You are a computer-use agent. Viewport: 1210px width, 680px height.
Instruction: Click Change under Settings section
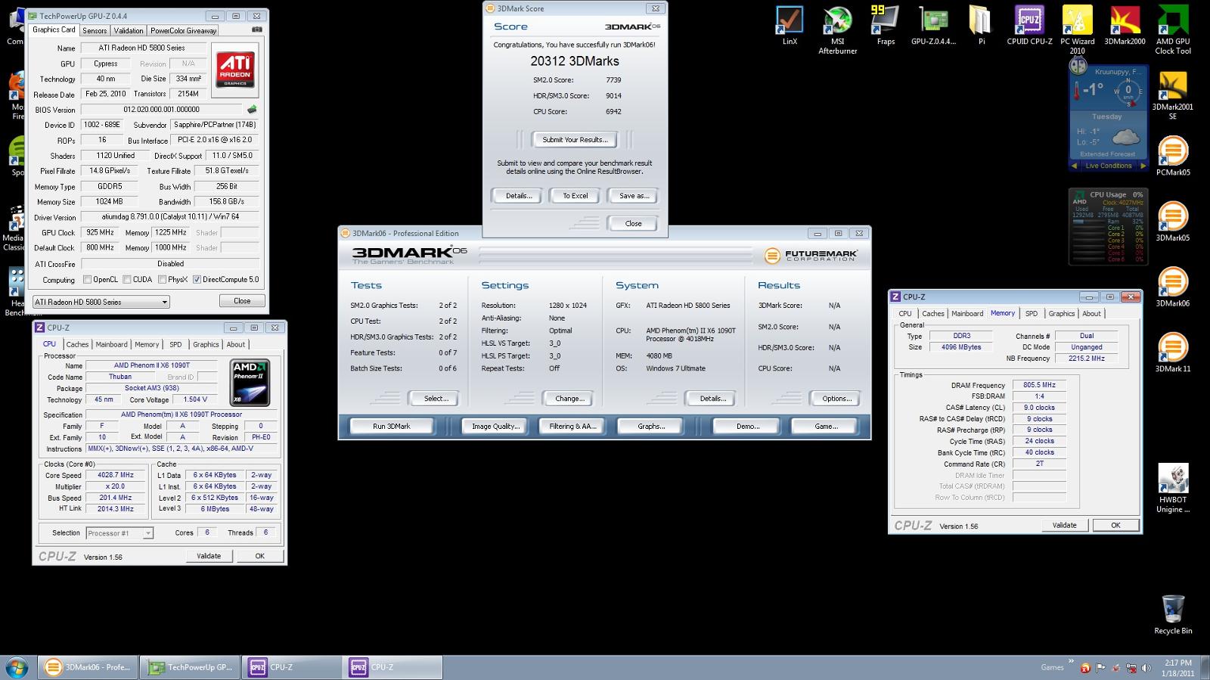tap(569, 399)
